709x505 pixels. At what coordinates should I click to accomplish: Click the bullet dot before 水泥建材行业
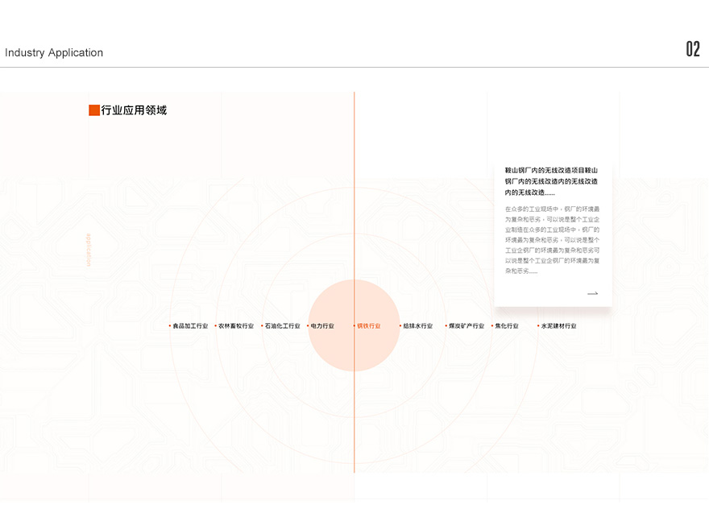(x=538, y=326)
